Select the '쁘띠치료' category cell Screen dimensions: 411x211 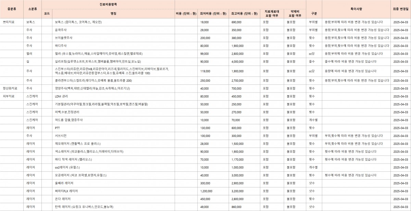click(12, 22)
